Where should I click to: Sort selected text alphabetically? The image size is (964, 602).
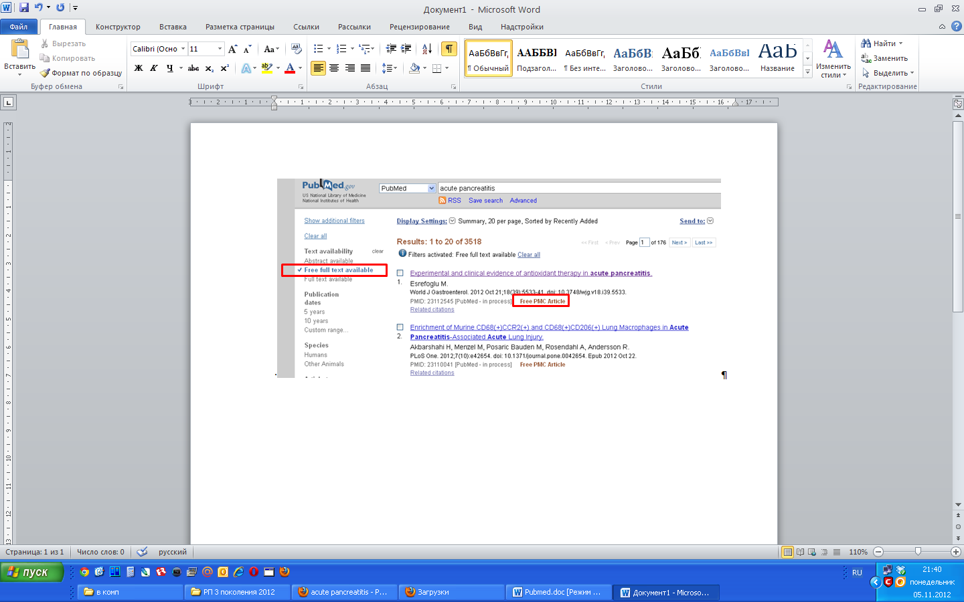(x=426, y=49)
